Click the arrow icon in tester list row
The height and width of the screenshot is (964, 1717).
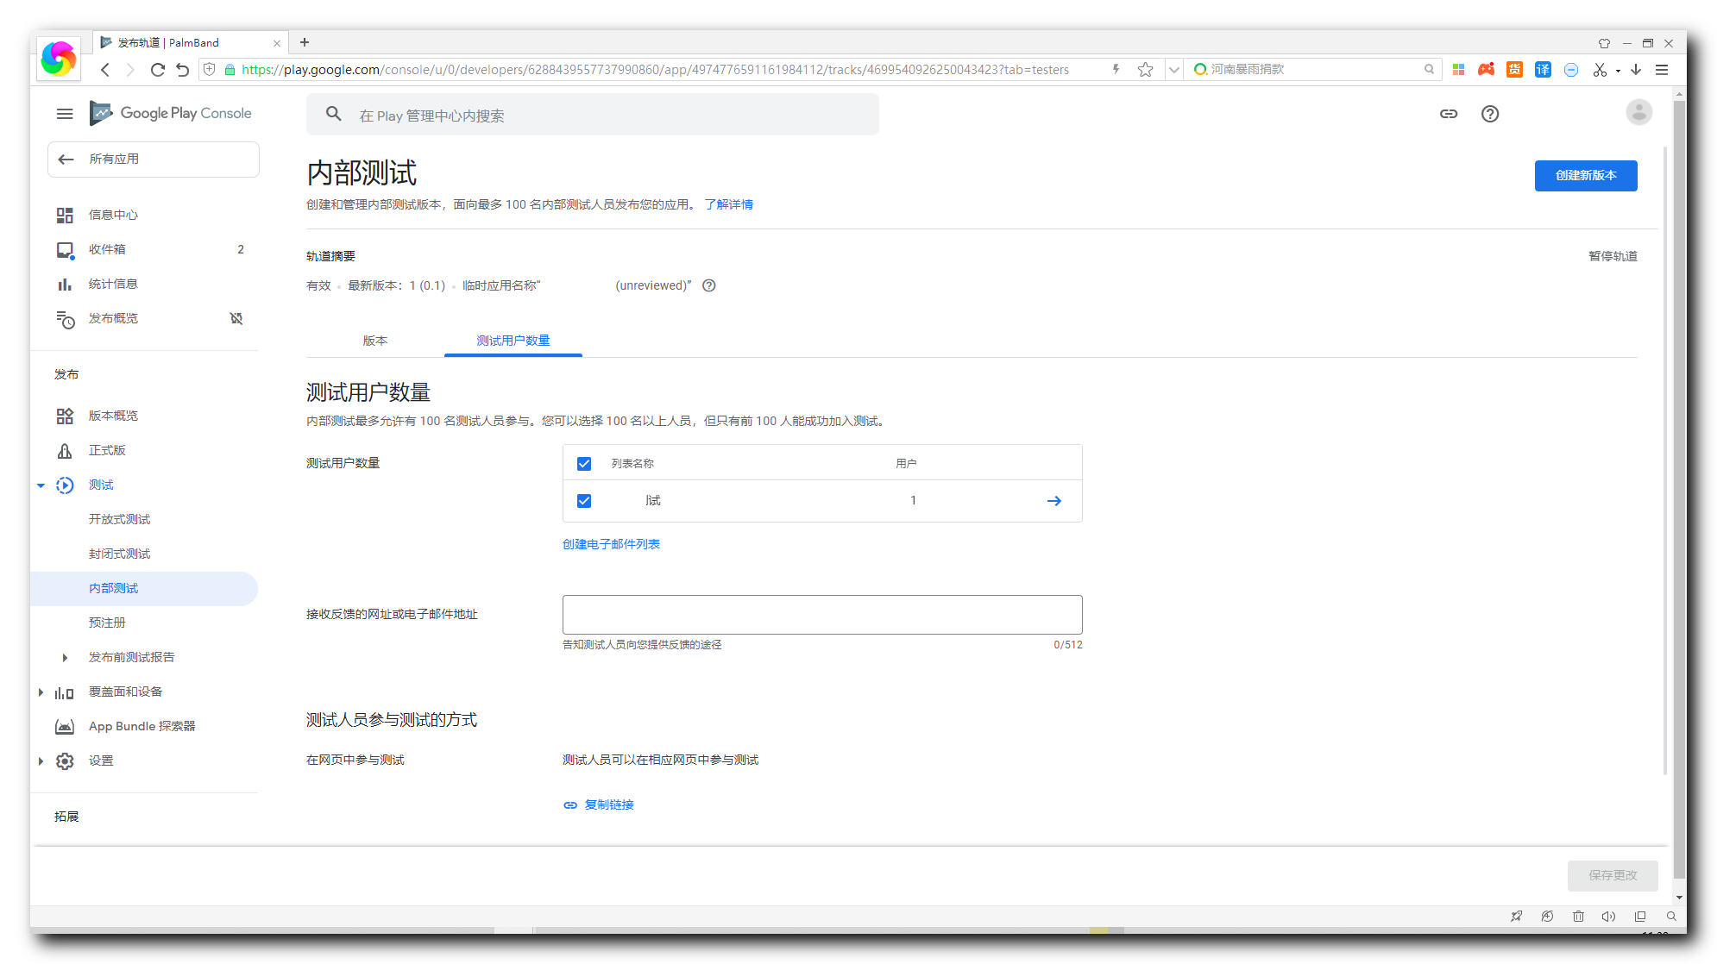point(1054,501)
